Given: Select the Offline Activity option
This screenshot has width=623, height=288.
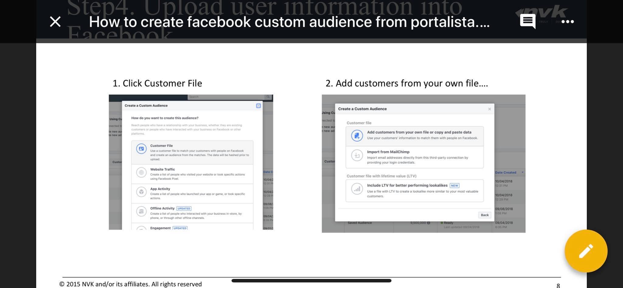Looking at the screenshot, I should coord(192,213).
